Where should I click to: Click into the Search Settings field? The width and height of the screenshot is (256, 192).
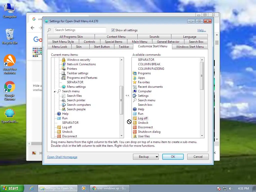pos(80,30)
